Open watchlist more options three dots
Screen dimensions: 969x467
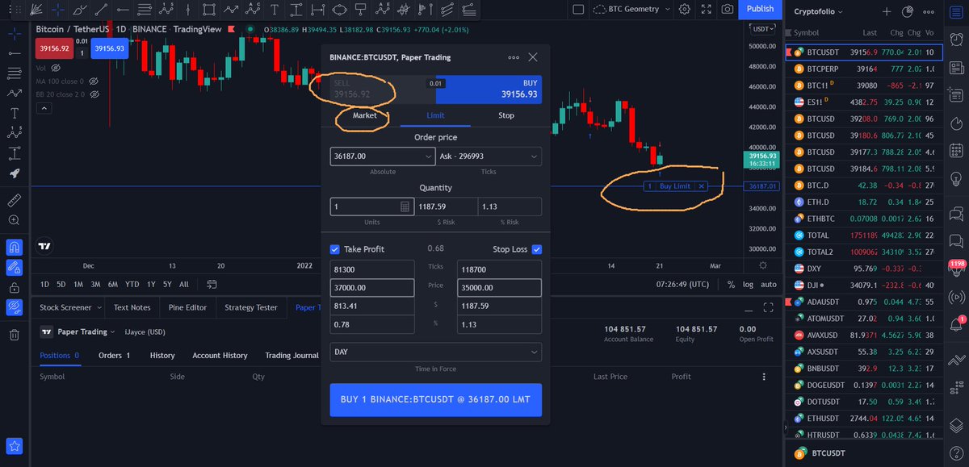click(x=928, y=12)
